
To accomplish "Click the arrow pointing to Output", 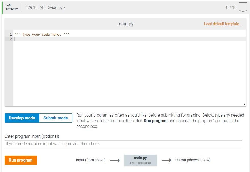I will coord(166,160).
